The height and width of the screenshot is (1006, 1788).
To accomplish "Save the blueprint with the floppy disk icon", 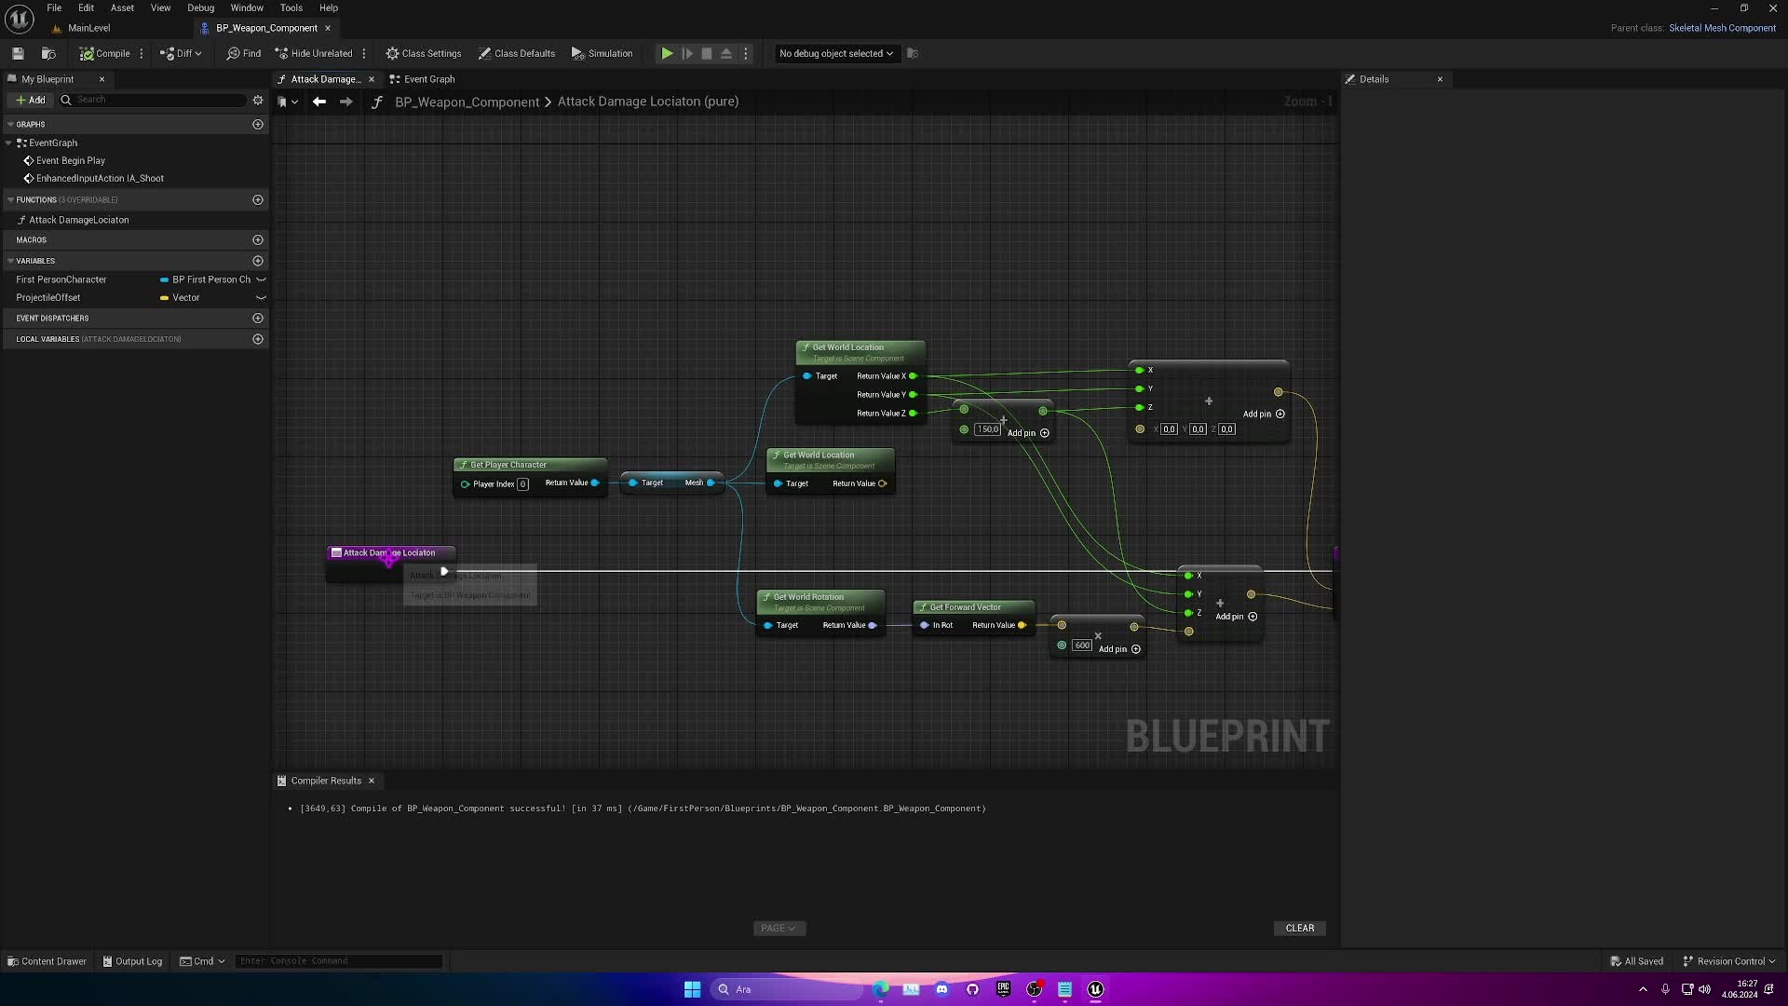I will pyautogui.click(x=18, y=54).
